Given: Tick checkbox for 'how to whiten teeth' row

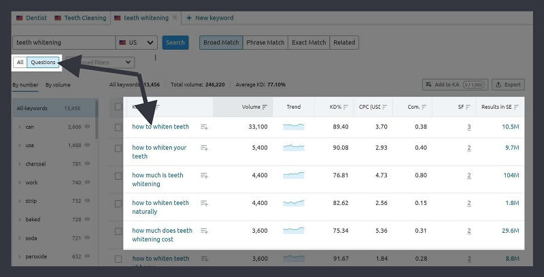Looking at the screenshot, I should click(118, 127).
